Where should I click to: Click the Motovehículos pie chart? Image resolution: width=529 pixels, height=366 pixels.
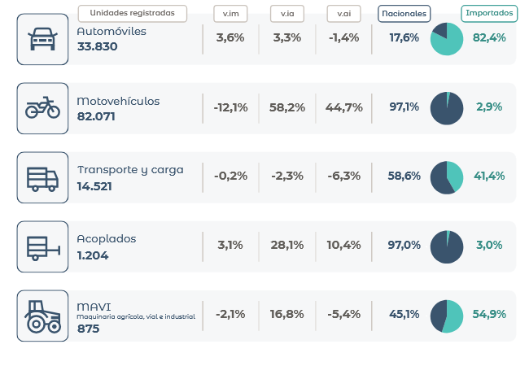click(447, 108)
